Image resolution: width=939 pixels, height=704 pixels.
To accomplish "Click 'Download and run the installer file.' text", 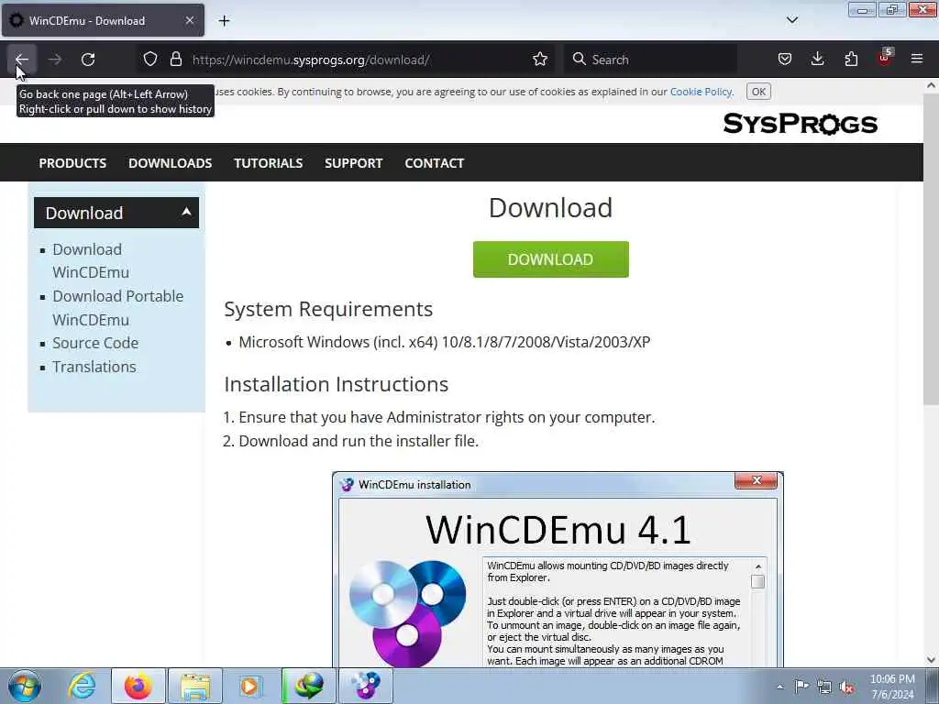I will [x=359, y=441].
